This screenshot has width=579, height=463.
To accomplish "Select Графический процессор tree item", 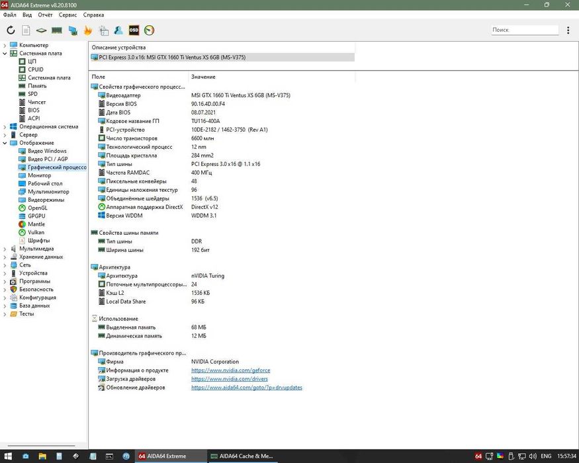I will pyautogui.click(x=57, y=167).
